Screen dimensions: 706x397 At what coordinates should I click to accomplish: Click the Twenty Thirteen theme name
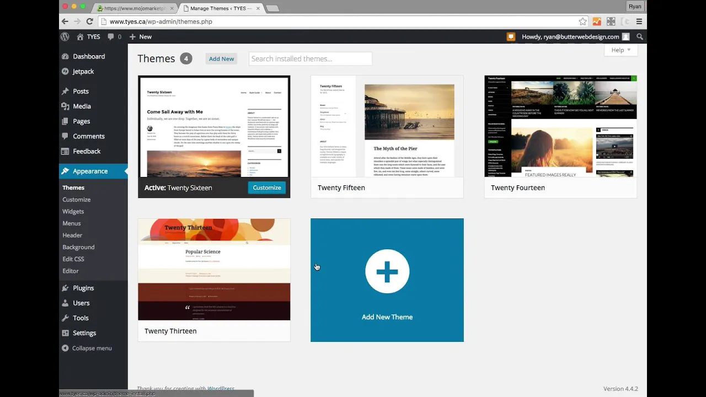tap(170, 331)
